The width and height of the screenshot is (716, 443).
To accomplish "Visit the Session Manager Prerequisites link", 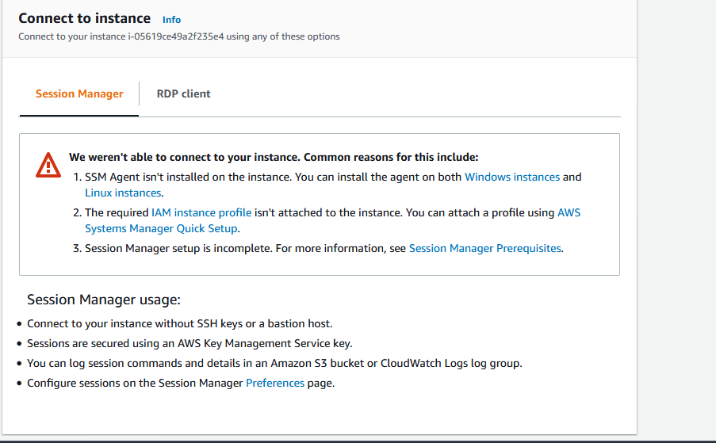I will 485,248.
